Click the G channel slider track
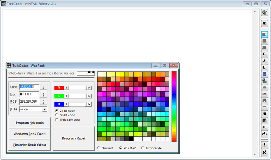Screen dimensions: 271x160 tap(78, 96)
